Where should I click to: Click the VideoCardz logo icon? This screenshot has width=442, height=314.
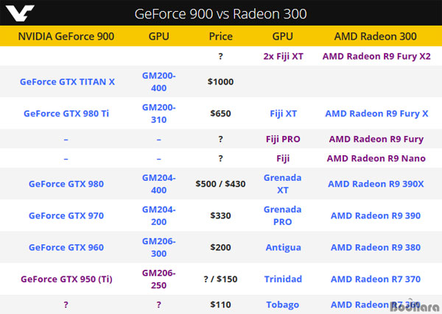pyautogui.click(x=20, y=13)
